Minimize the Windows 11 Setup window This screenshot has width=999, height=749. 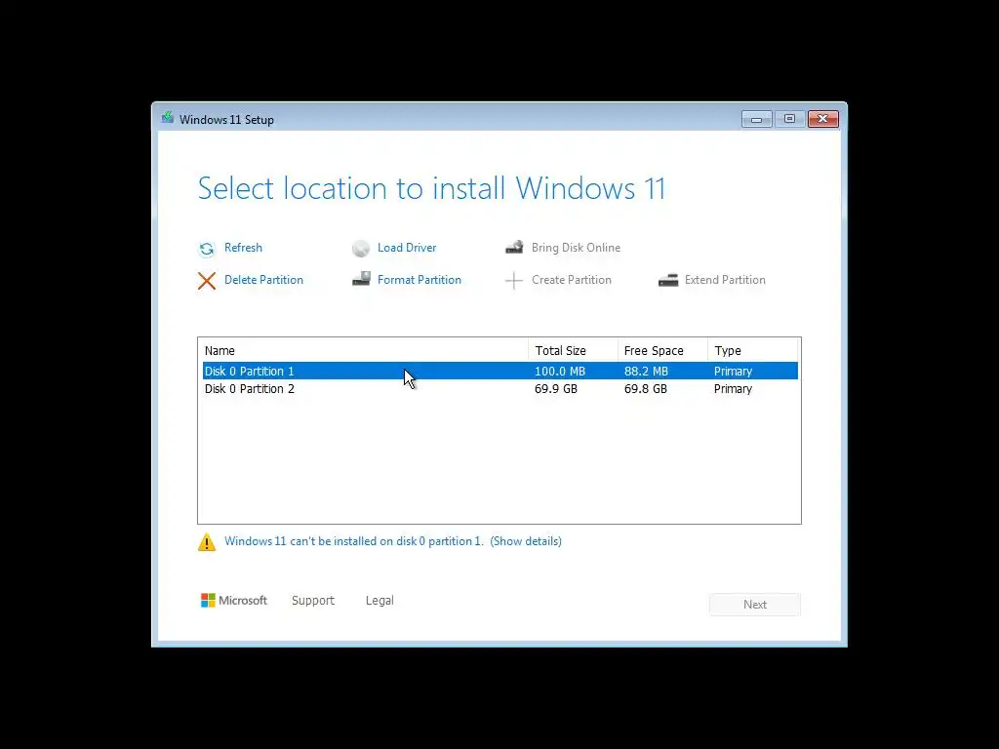coord(756,119)
